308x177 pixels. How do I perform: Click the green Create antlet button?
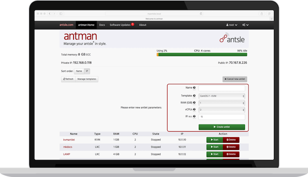[x=222, y=127]
